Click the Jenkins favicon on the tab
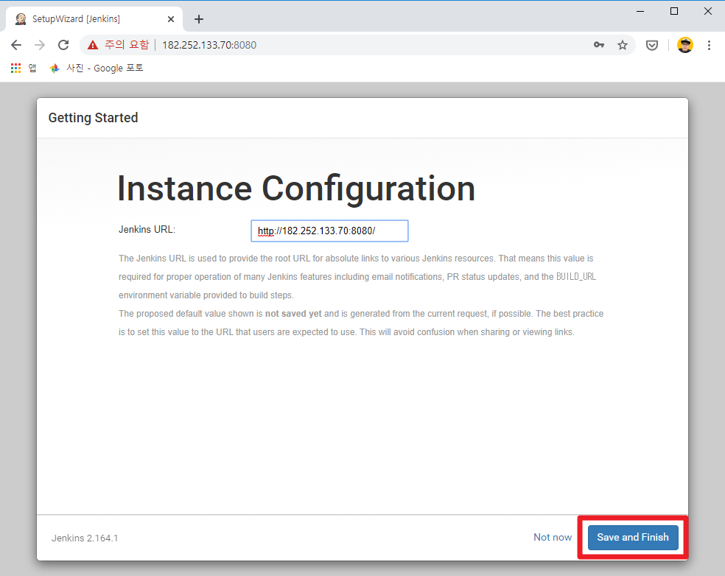725x576 pixels. (x=20, y=18)
